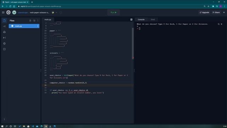
Task: Open Visual Studio Code from taskbar
Action: click(x=33, y=127)
